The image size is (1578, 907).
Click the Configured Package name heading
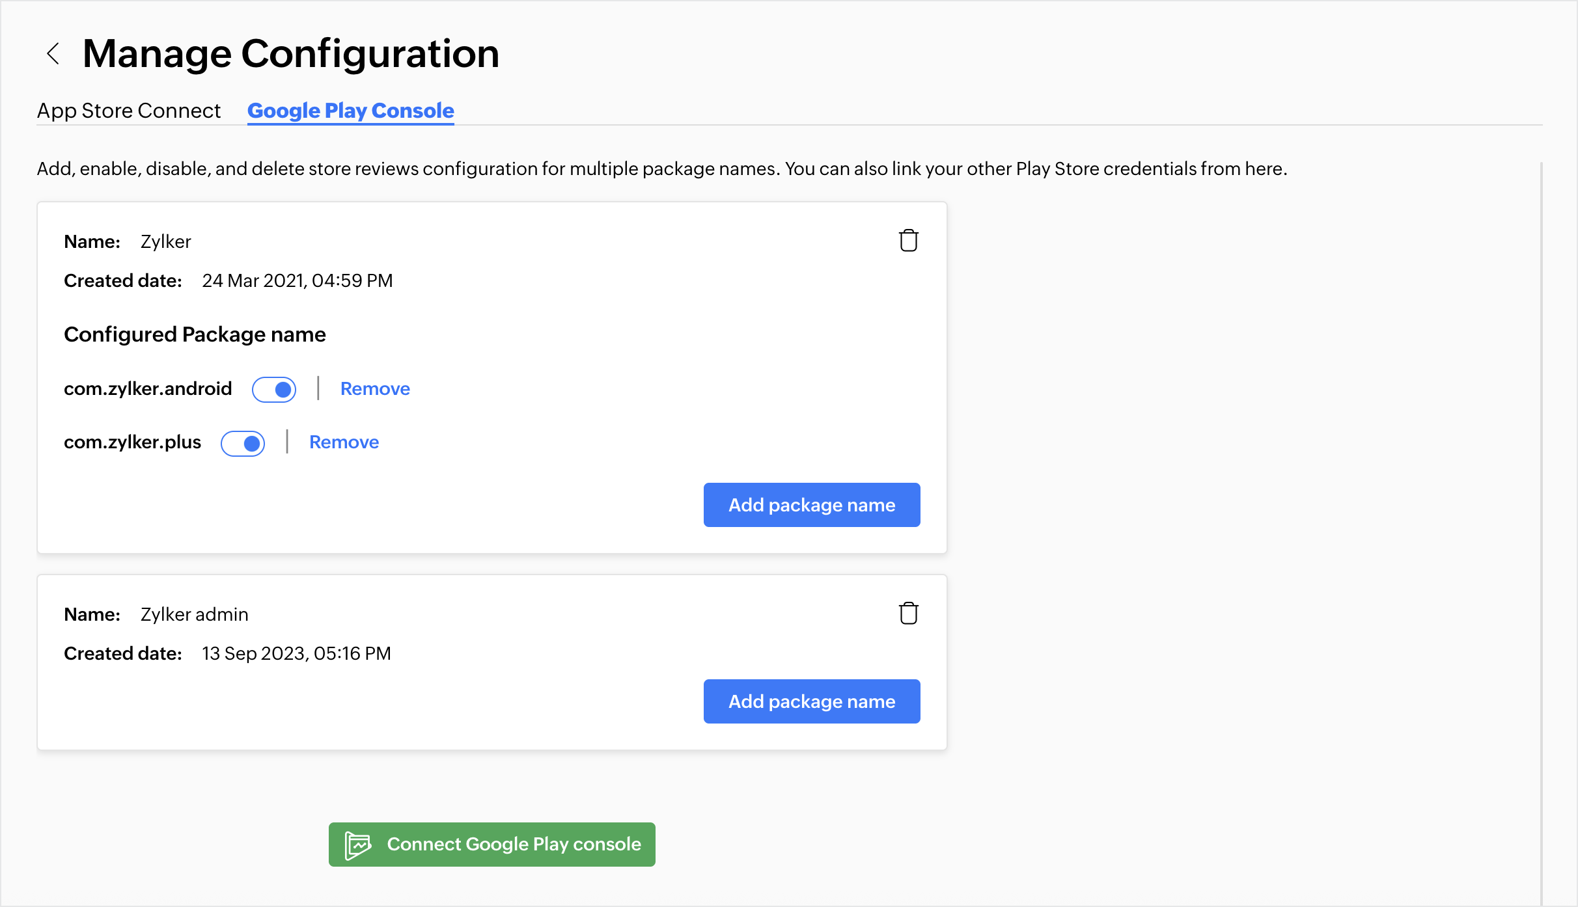[195, 334]
